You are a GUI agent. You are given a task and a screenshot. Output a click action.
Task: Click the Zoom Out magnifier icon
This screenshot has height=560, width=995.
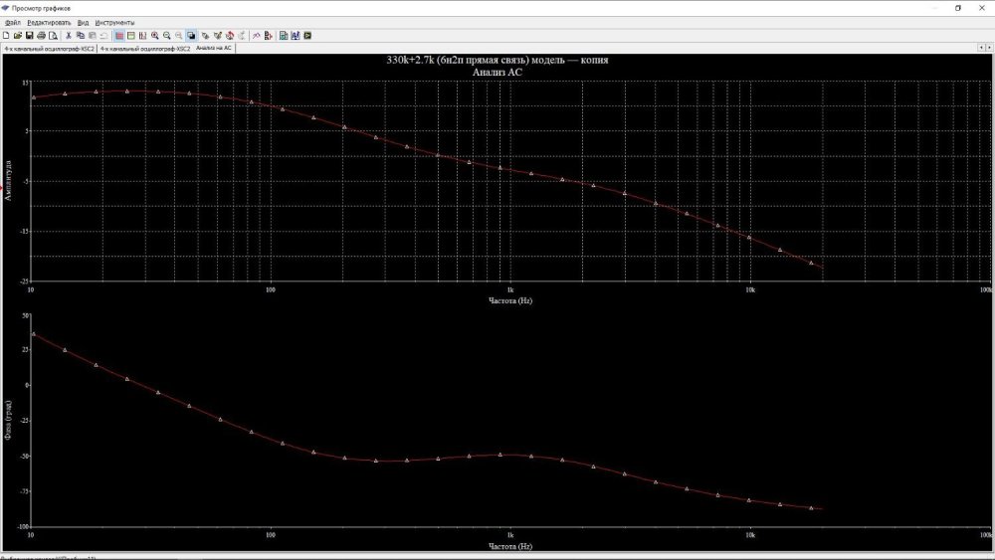click(167, 35)
